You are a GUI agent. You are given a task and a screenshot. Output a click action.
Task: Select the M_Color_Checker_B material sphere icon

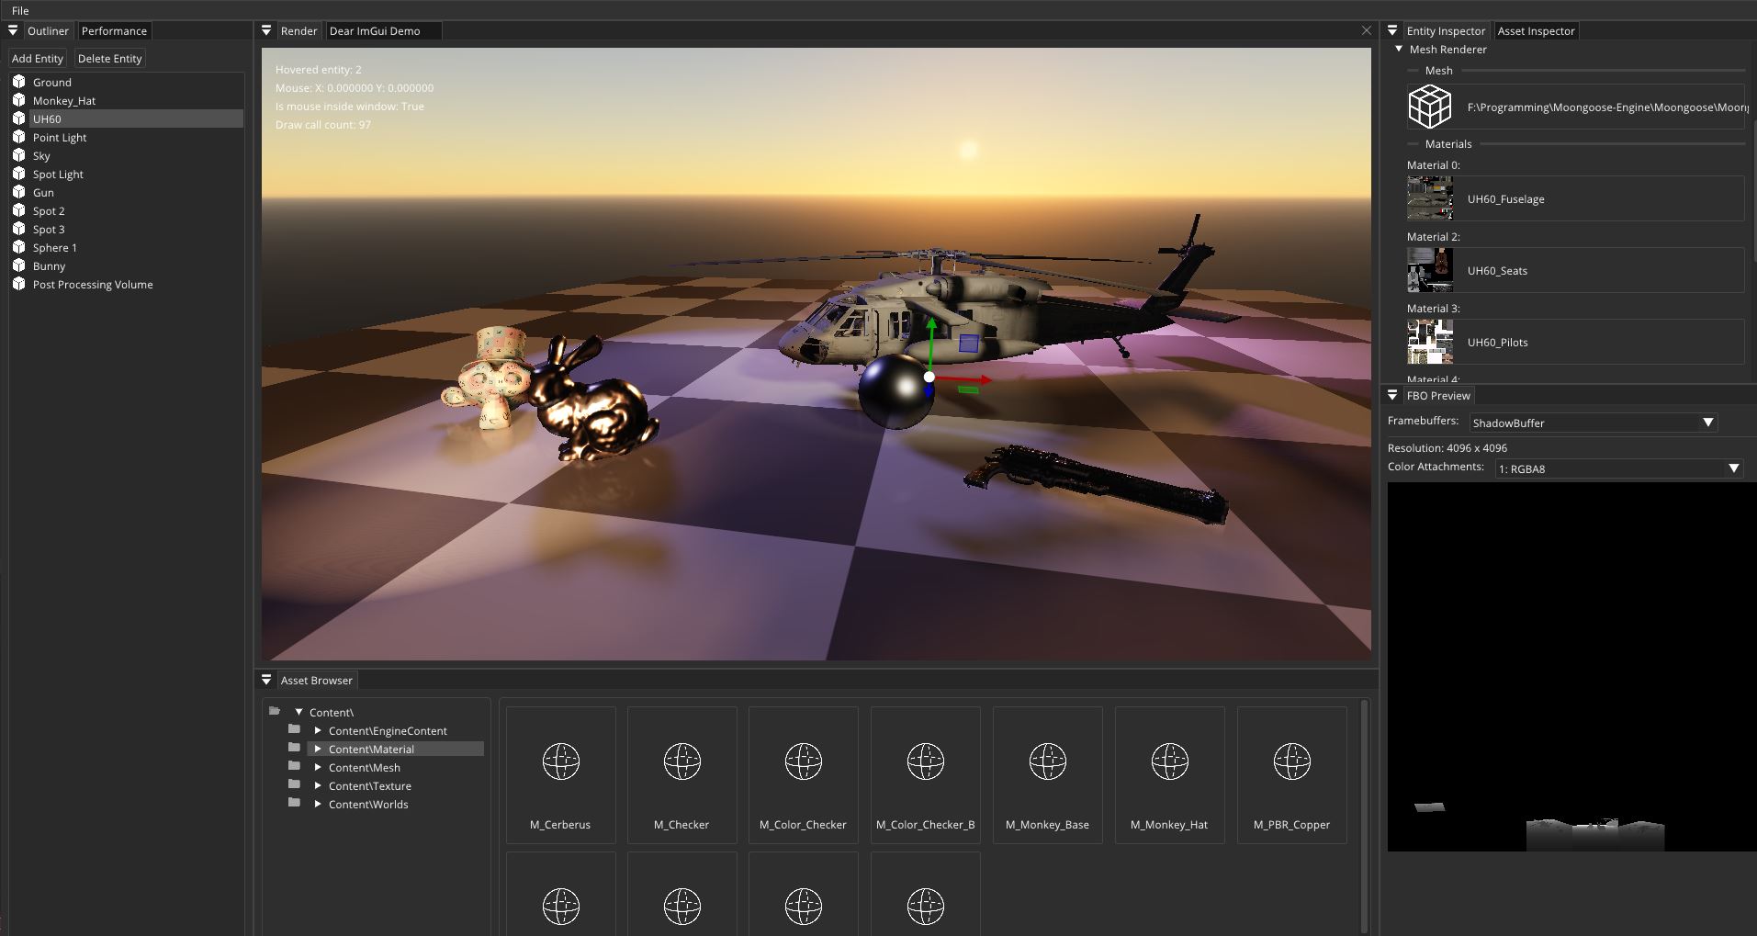click(925, 761)
